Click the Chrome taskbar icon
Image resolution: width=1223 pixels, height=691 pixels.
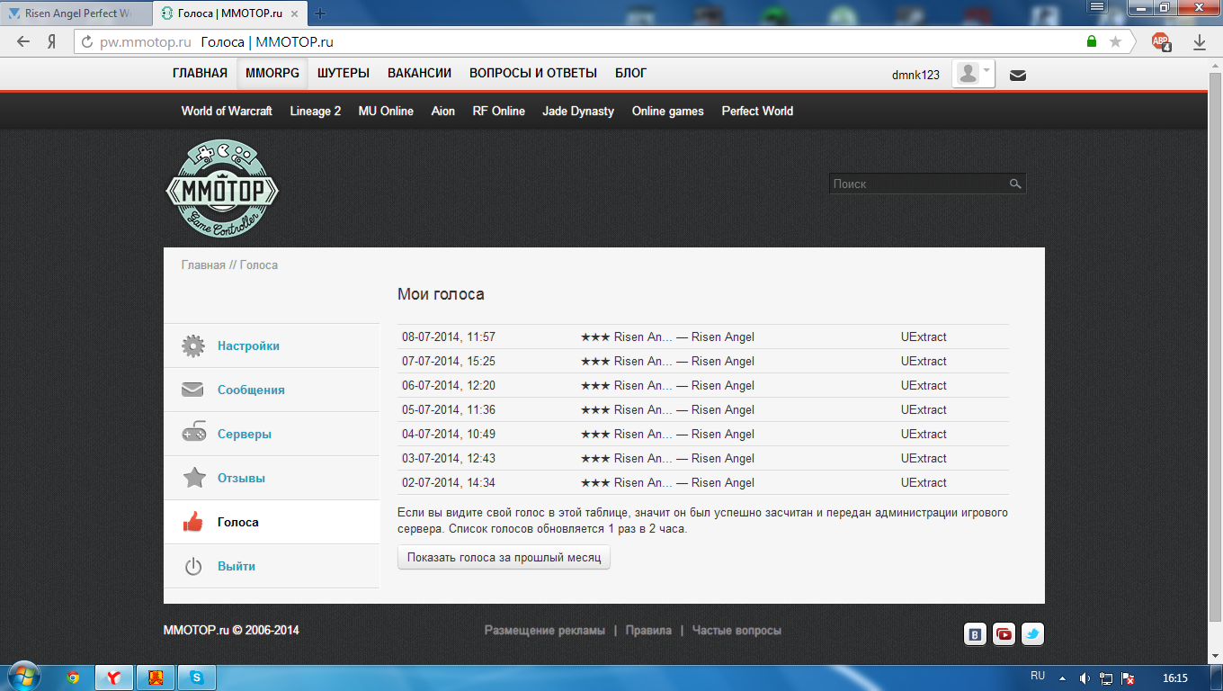74,678
